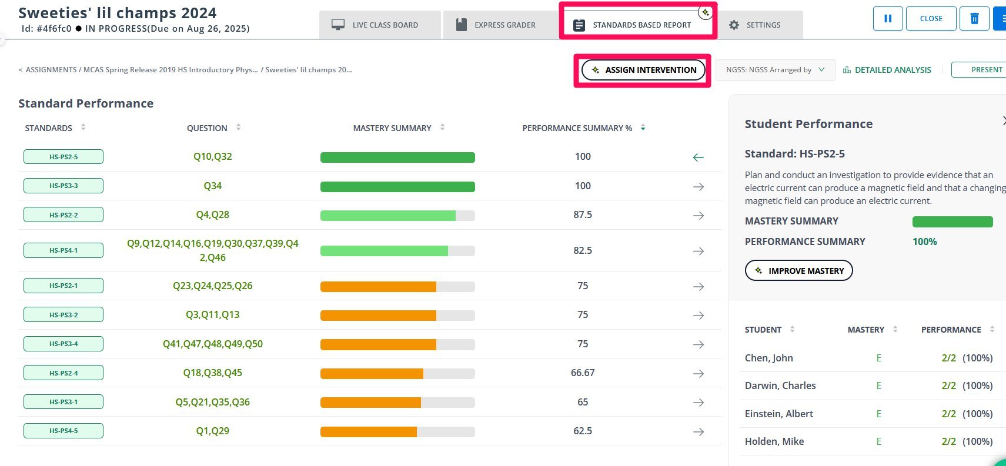1006x466 pixels.
Task: Click the 66.67 performance value
Action: [583, 373]
